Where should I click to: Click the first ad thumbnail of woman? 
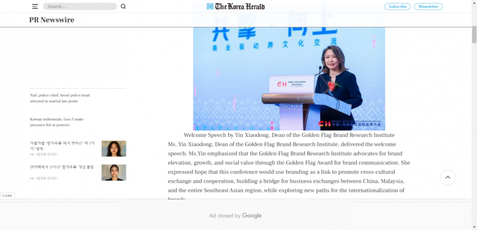(x=114, y=148)
